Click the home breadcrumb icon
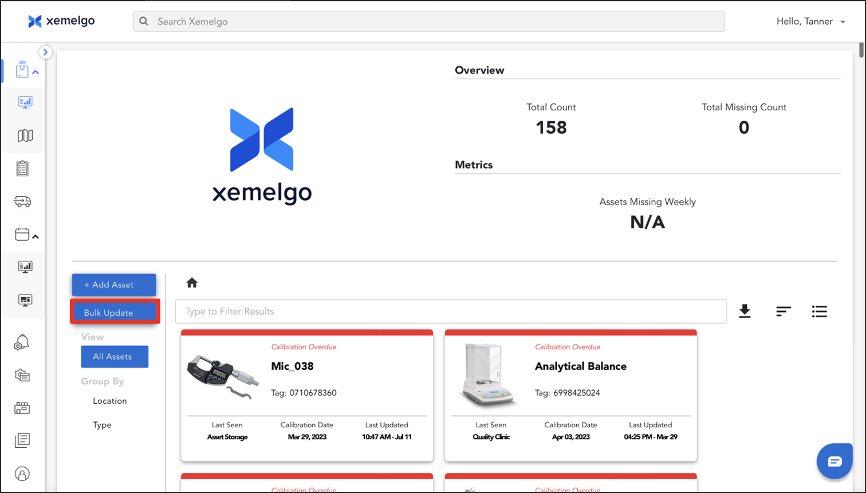The image size is (866, 493). pyautogui.click(x=192, y=283)
